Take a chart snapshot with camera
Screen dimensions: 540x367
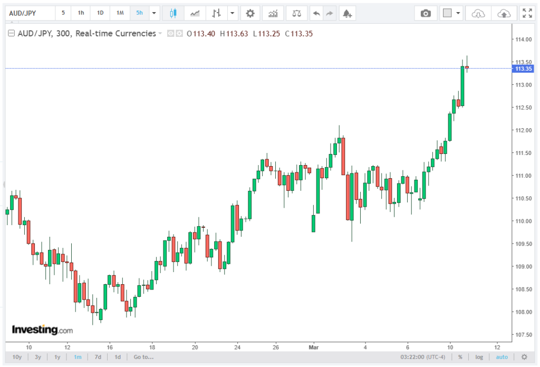pos(426,13)
